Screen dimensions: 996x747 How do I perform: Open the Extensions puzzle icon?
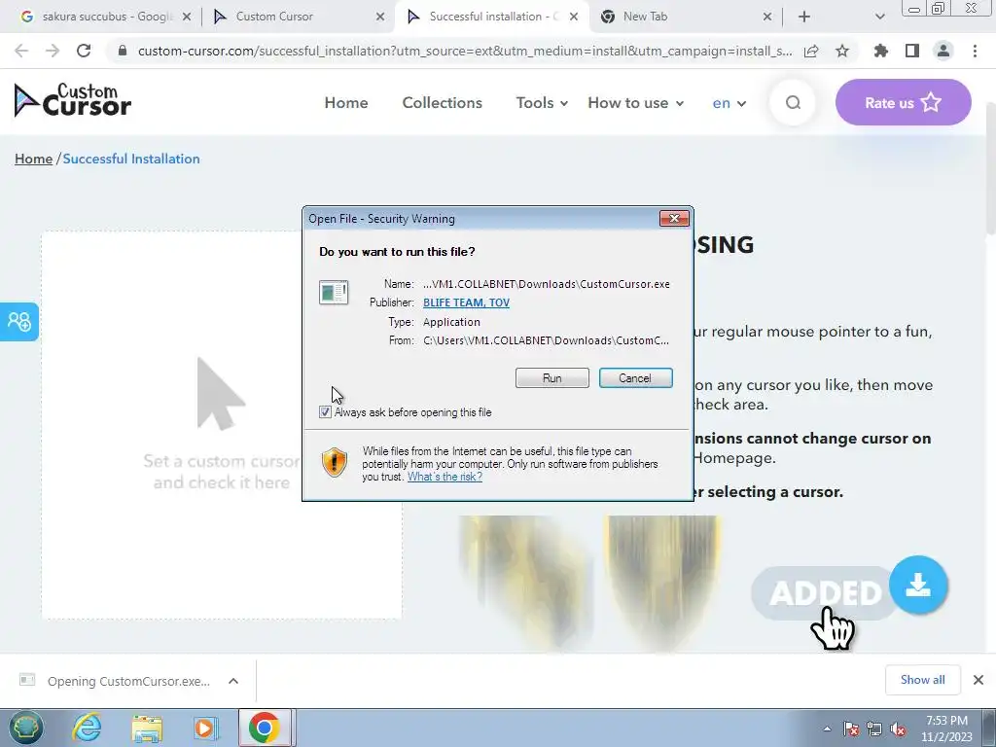tap(880, 51)
